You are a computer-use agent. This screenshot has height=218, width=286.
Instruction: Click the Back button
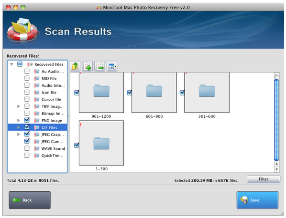[x=30, y=200]
